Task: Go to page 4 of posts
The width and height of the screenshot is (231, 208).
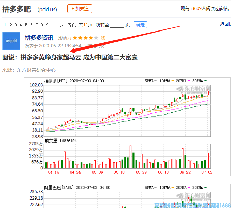Action: click(x=21, y=25)
